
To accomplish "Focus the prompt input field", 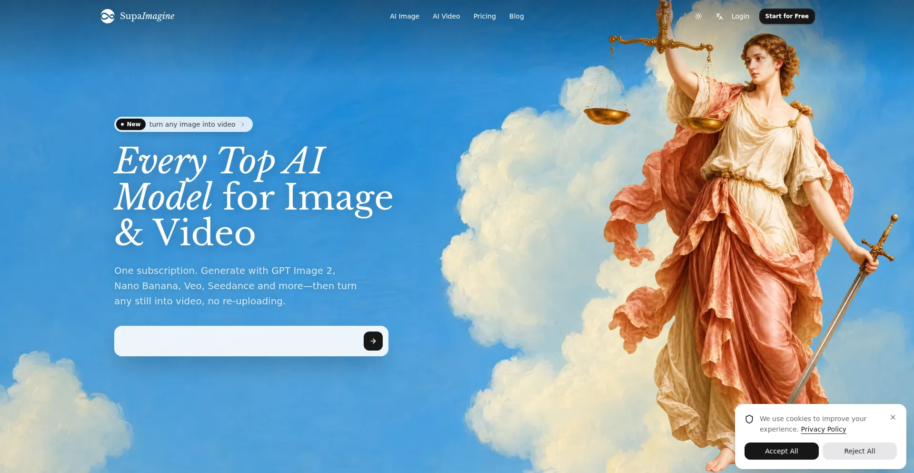I will tap(238, 341).
